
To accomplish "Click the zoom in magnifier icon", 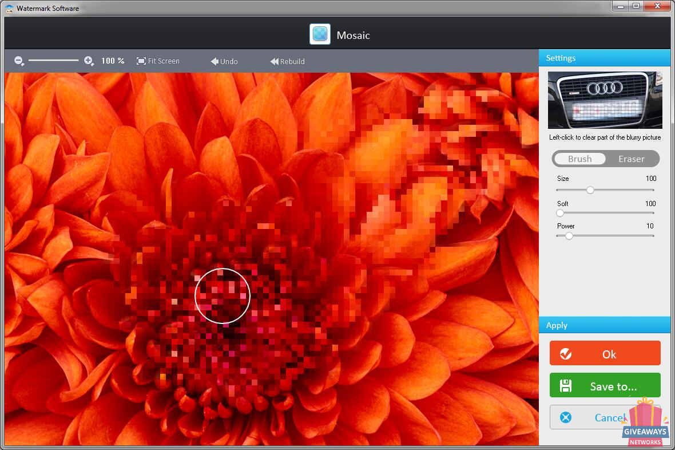I will pyautogui.click(x=89, y=61).
